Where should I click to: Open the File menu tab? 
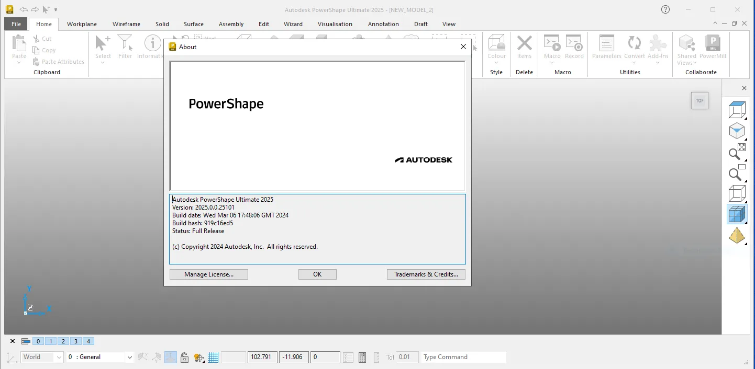point(16,24)
